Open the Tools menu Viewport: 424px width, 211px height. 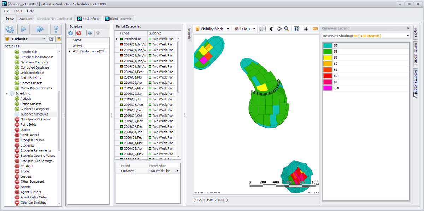(18, 11)
